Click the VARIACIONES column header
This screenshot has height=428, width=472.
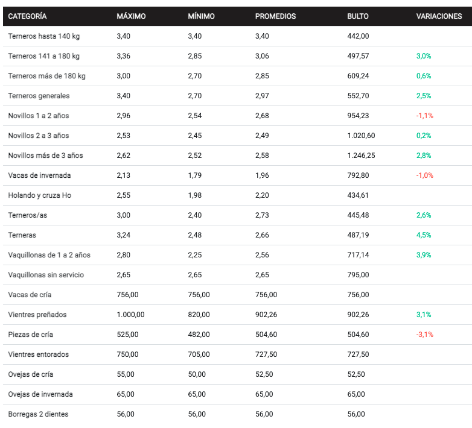(x=439, y=16)
